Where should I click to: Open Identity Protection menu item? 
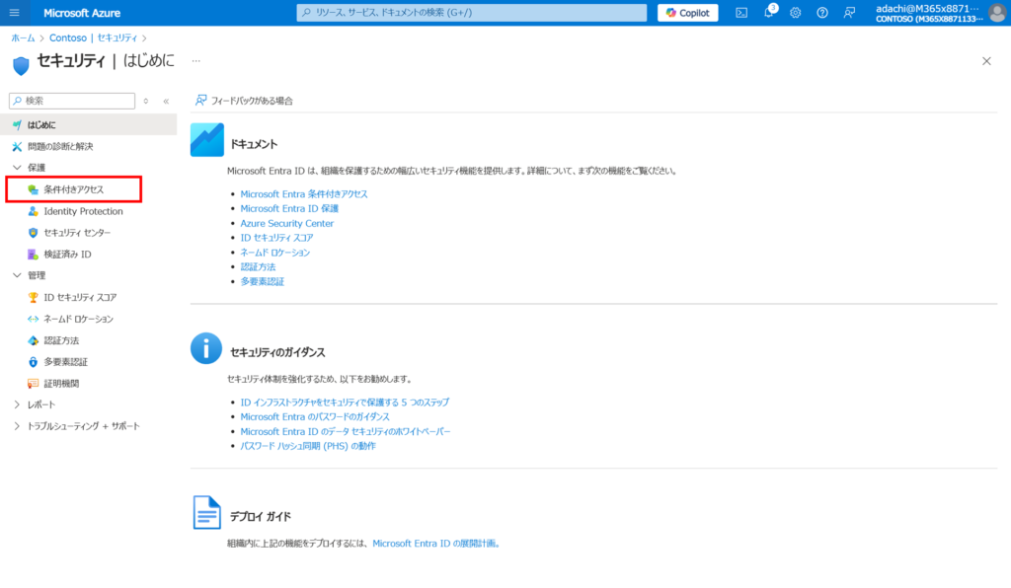pyautogui.click(x=83, y=211)
